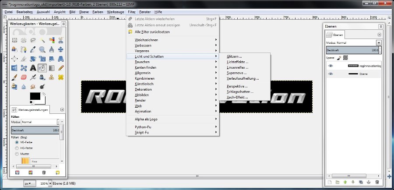Select the Airbrush tool
The height and width of the screenshot is (190, 394).
click(33, 77)
